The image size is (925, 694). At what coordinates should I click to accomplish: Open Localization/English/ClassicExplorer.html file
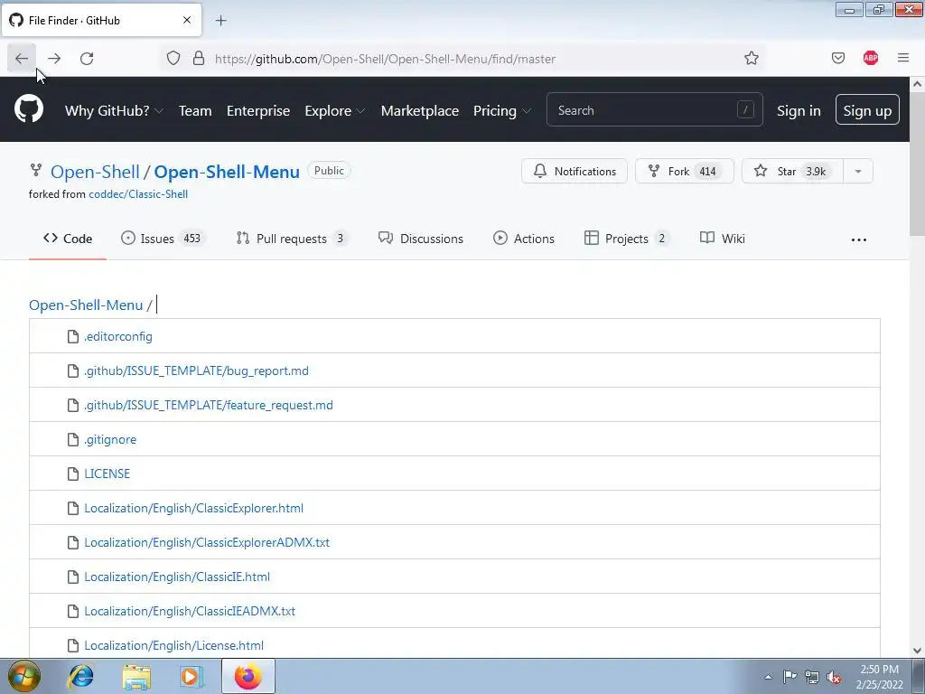(193, 508)
